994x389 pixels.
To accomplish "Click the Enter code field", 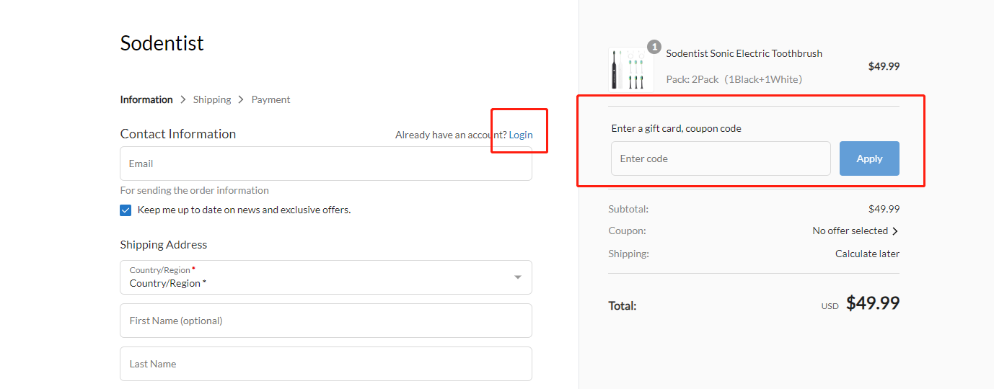I will pos(720,158).
